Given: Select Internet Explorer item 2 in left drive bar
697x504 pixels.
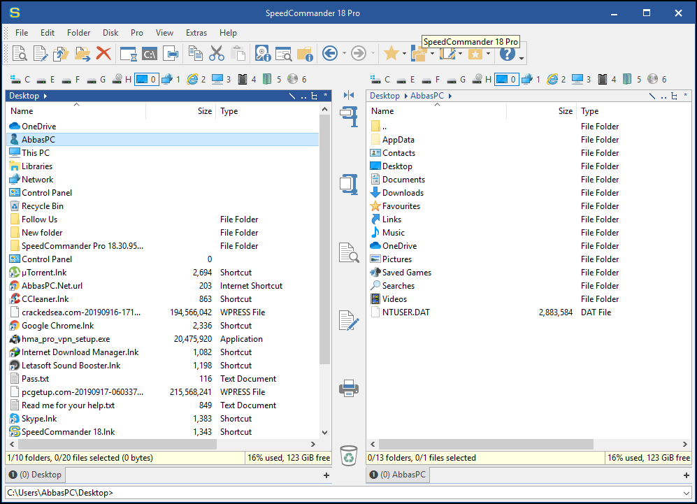Looking at the screenshot, I should pos(196,79).
